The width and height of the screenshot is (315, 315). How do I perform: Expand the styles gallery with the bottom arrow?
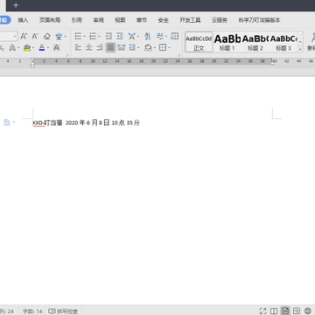(300, 49)
